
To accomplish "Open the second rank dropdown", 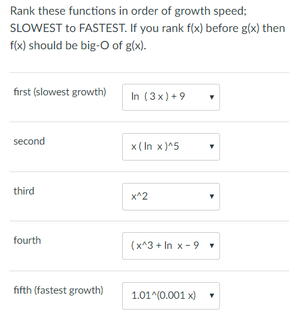I will click(171, 146).
